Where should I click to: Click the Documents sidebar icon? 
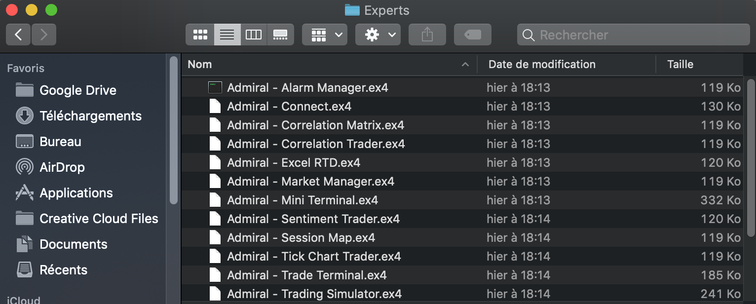pyautogui.click(x=25, y=244)
